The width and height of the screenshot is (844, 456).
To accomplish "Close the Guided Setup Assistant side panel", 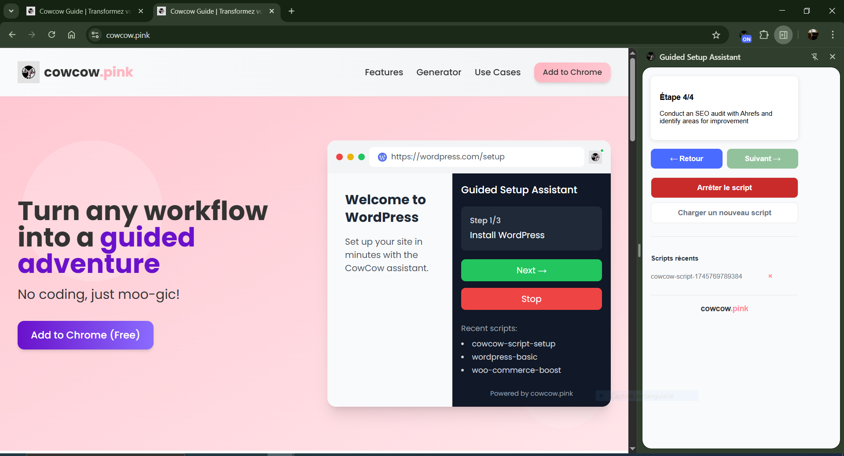I will [832, 57].
